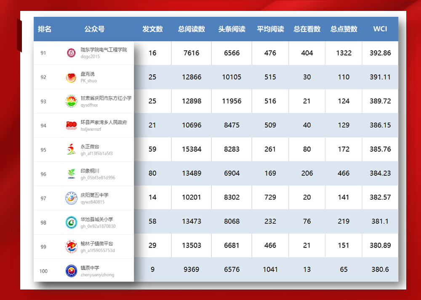This screenshot has width=421, height=300.
Task: Click the 总阅读数 column header
Action: (x=192, y=29)
